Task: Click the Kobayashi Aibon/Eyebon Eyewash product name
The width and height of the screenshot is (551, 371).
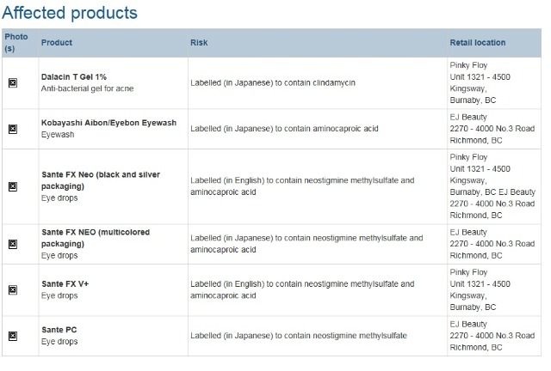Action: 108,123
